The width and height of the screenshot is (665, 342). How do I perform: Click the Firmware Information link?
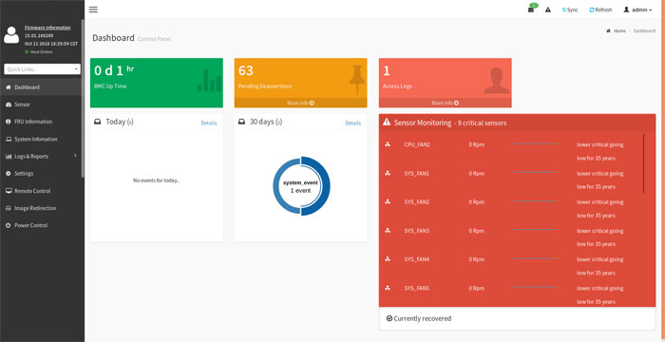47,28
